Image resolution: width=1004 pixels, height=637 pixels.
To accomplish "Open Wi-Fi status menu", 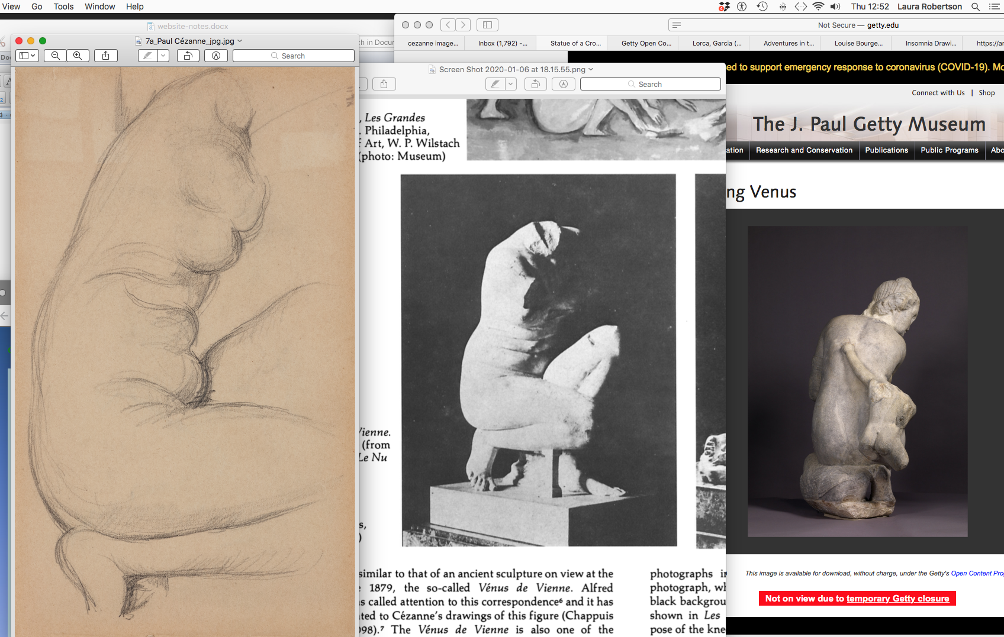I will point(818,7).
